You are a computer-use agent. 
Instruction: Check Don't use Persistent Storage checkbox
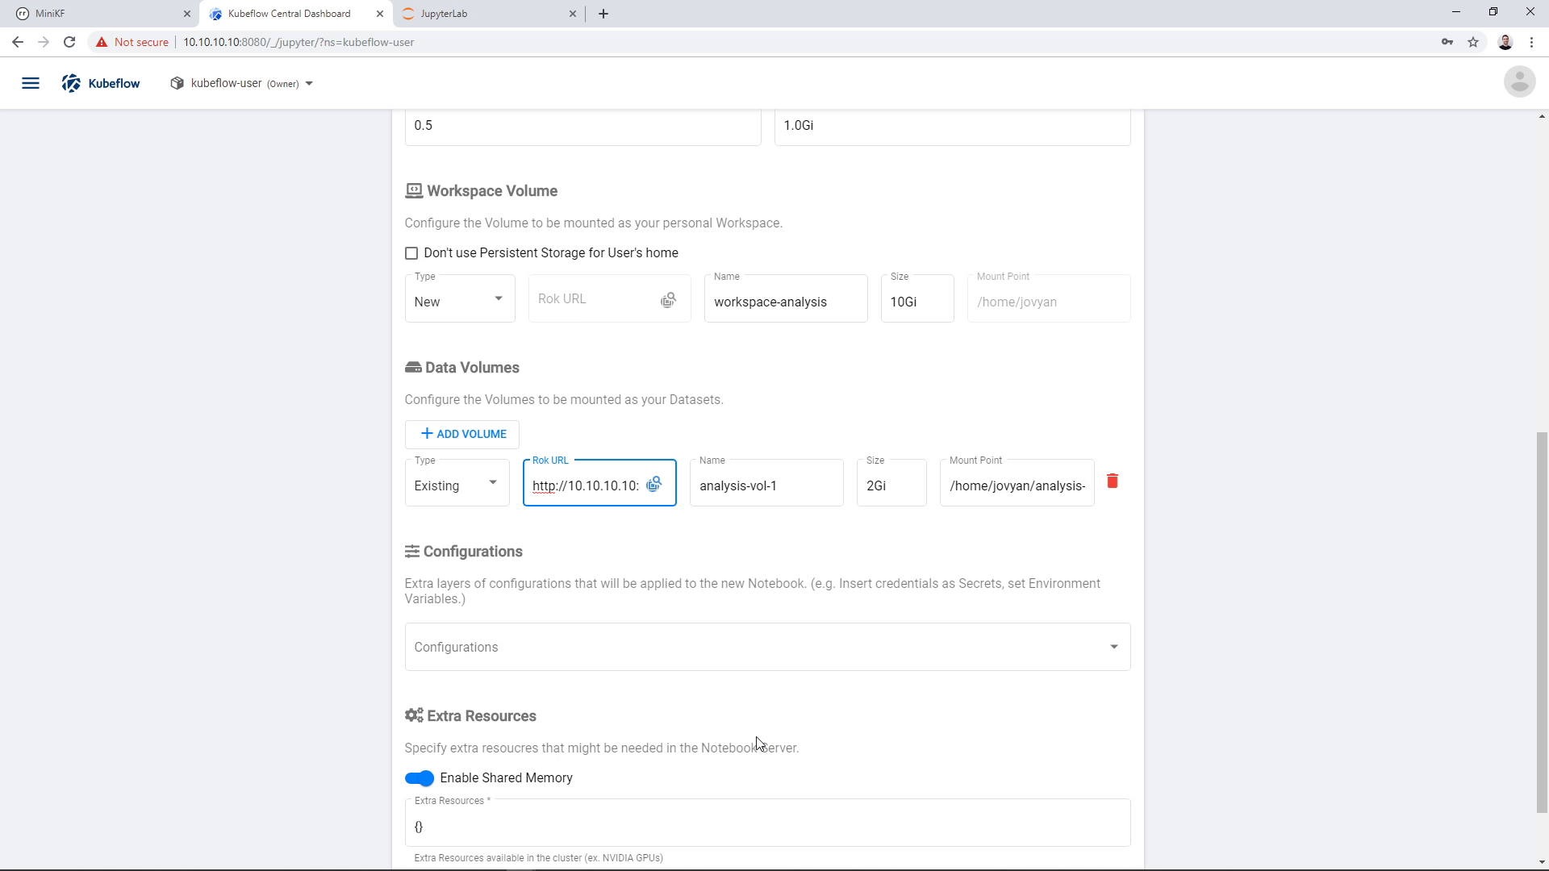pyautogui.click(x=411, y=253)
